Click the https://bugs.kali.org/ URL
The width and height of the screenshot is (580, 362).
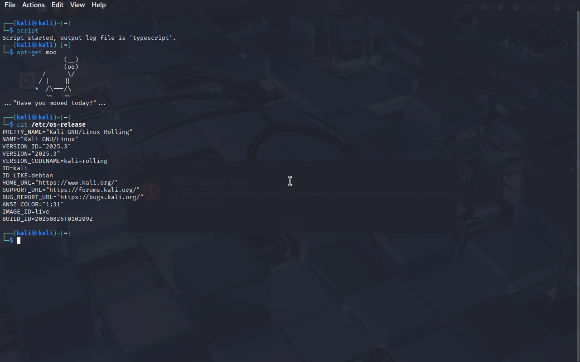100,197
